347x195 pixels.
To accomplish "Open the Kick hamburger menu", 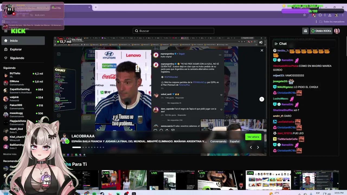I will (x=6, y=31).
